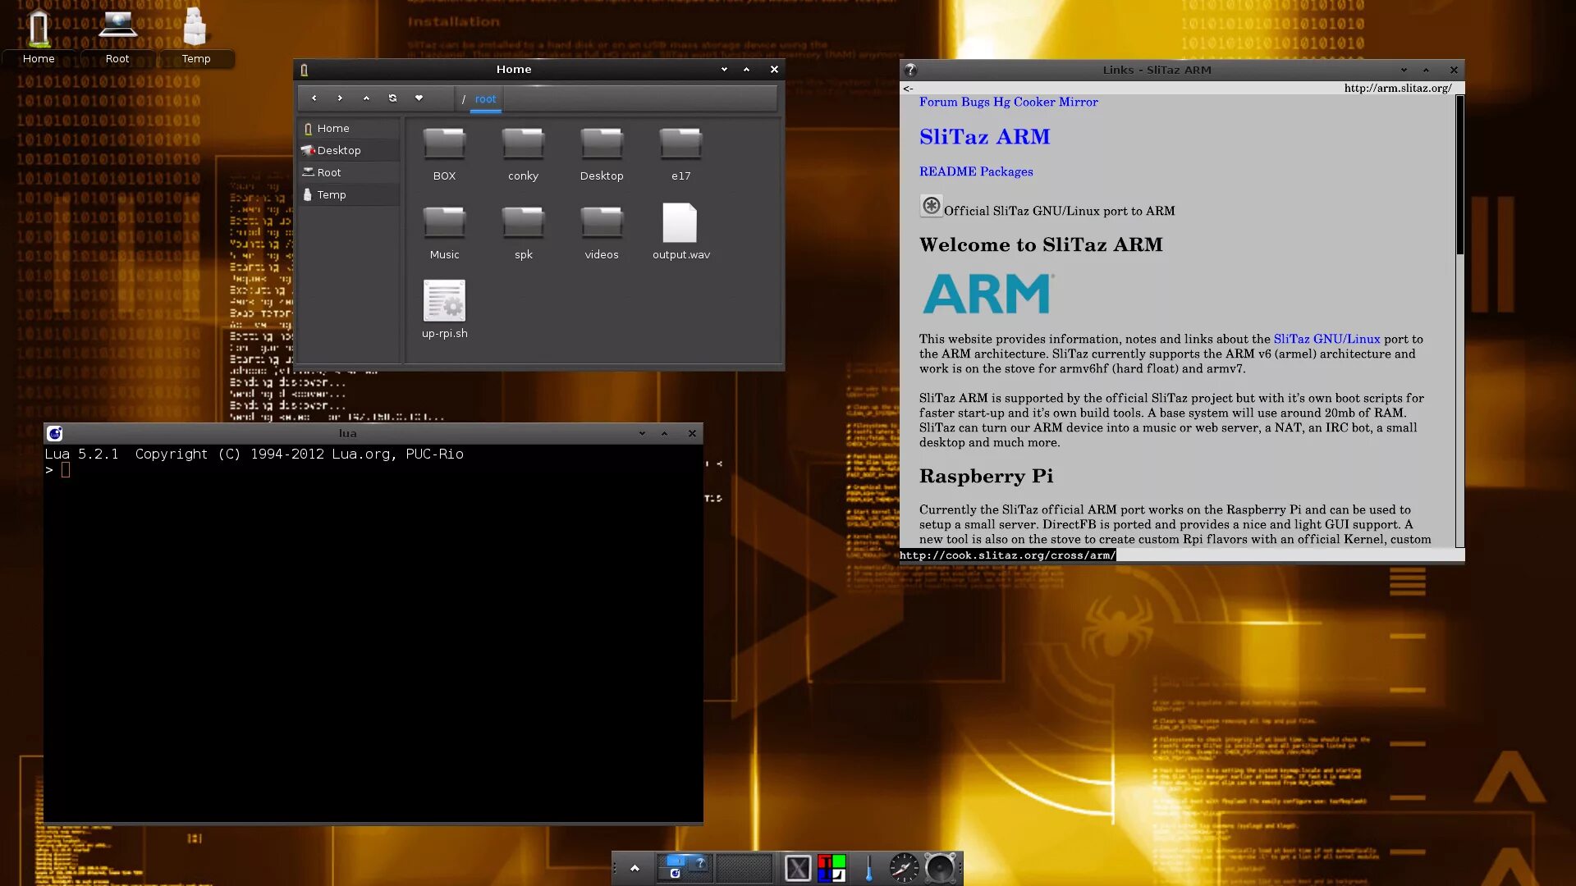Open the Home window menu dropdown arrow
This screenshot has height=886, width=1576.
click(724, 70)
